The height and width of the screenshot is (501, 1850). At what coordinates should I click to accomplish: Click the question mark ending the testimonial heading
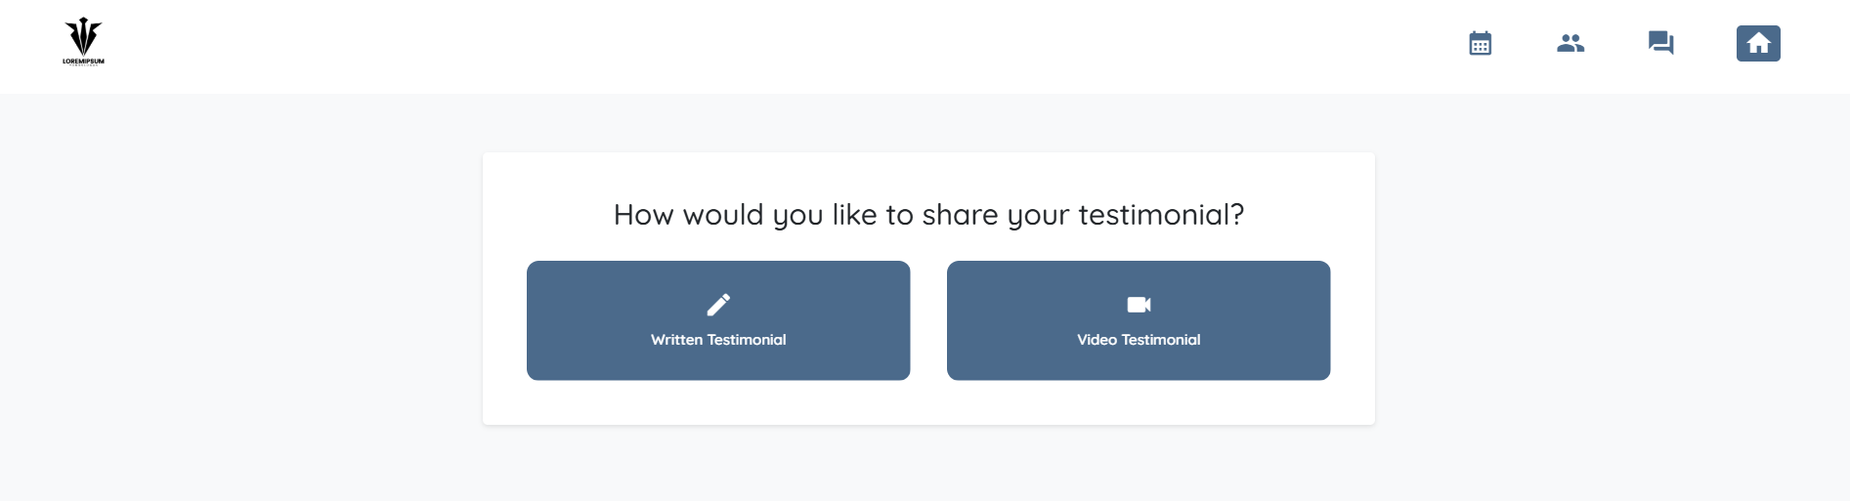click(1238, 215)
